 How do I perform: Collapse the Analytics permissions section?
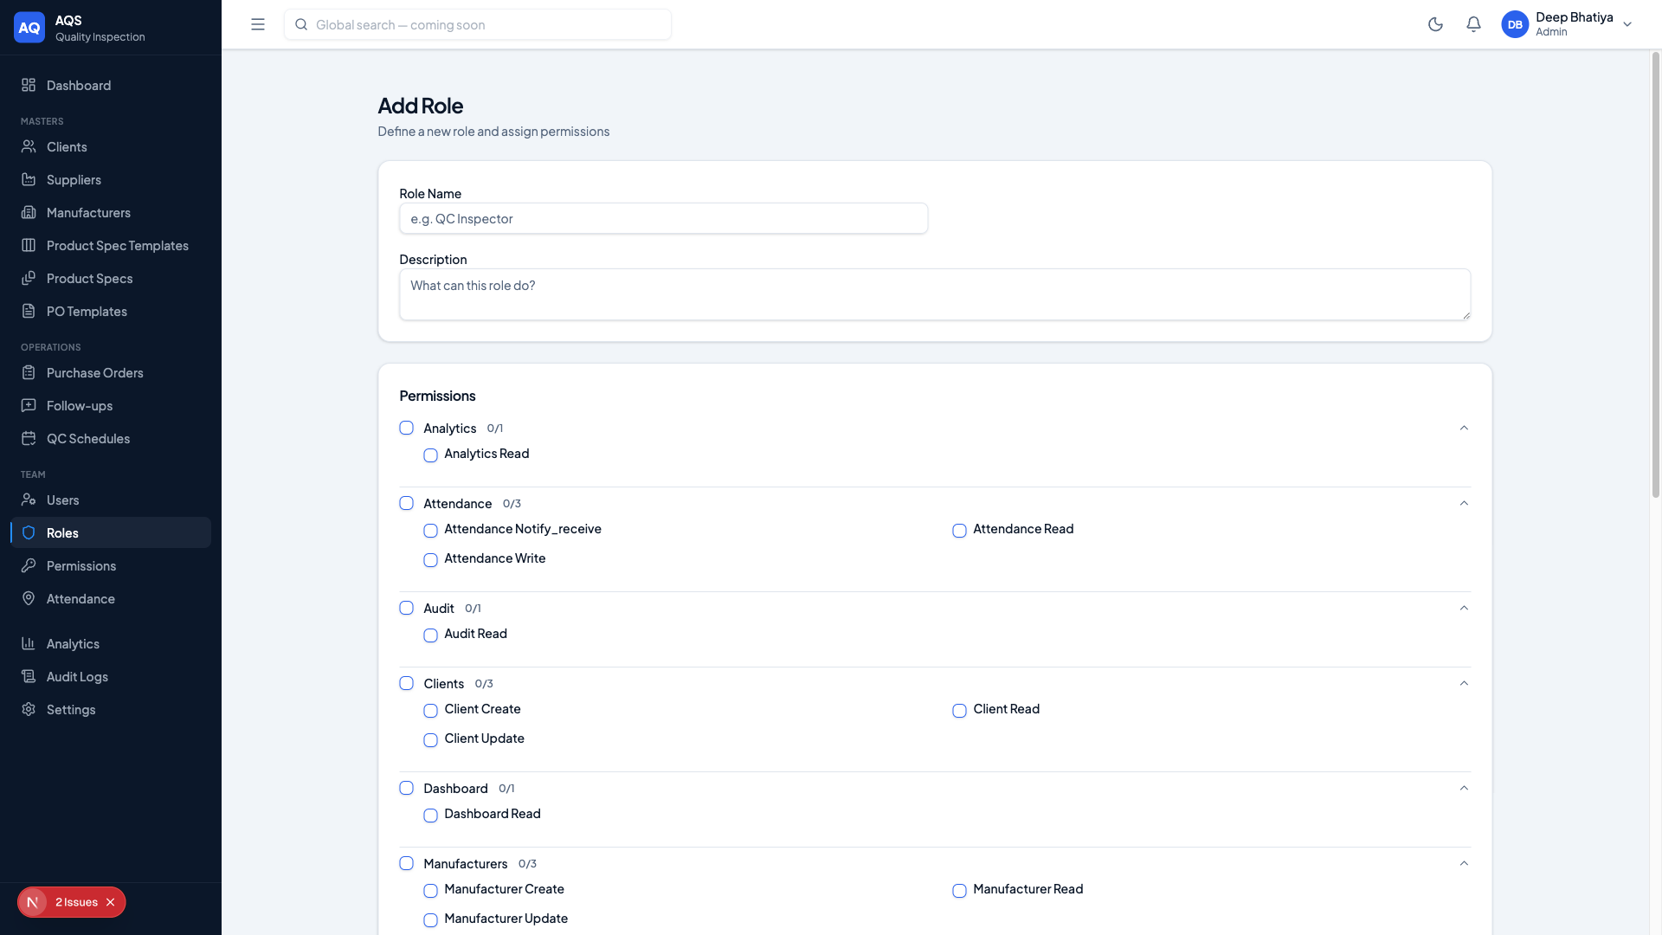(x=1464, y=428)
